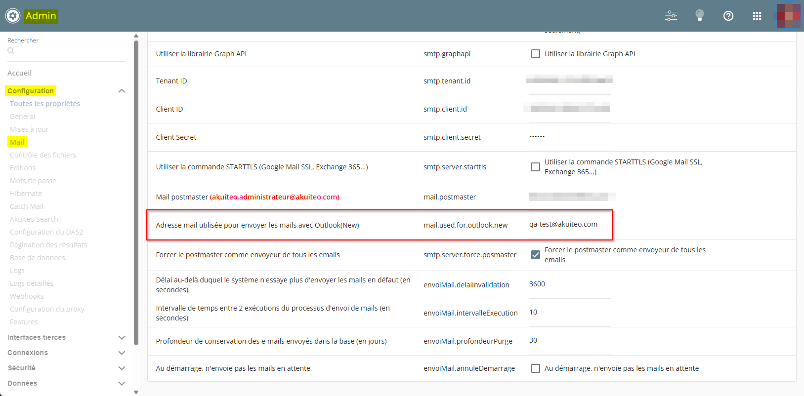Go to Accueil in the sidebar
The height and width of the screenshot is (396, 804).
pyautogui.click(x=20, y=73)
